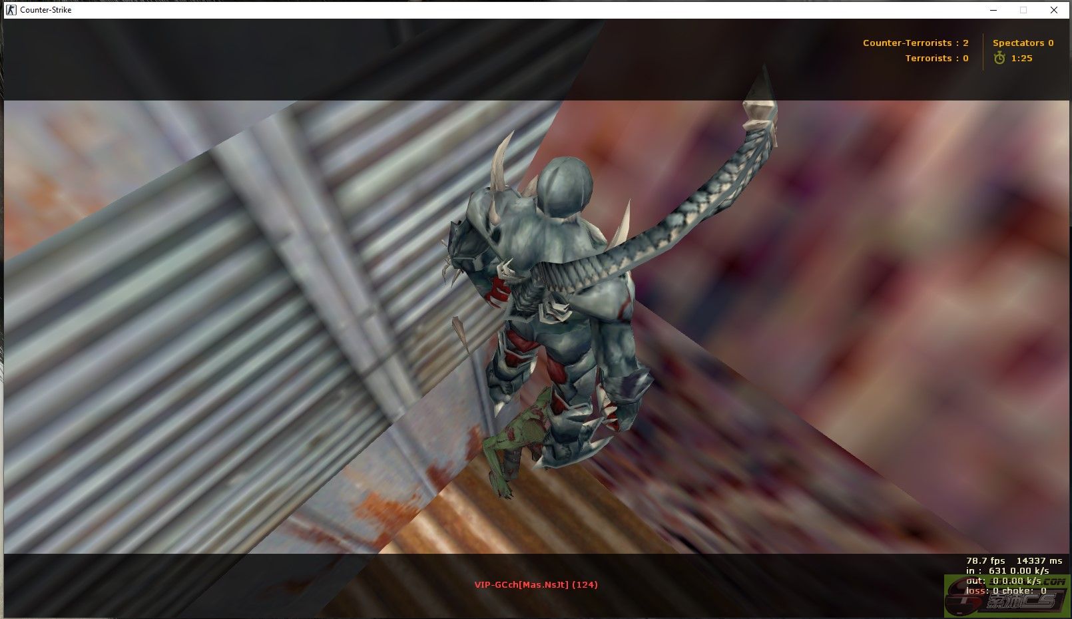Close the Counter-Strike window
Image resolution: width=1072 pixels, height=619 pixels.
pos(1054,10)
